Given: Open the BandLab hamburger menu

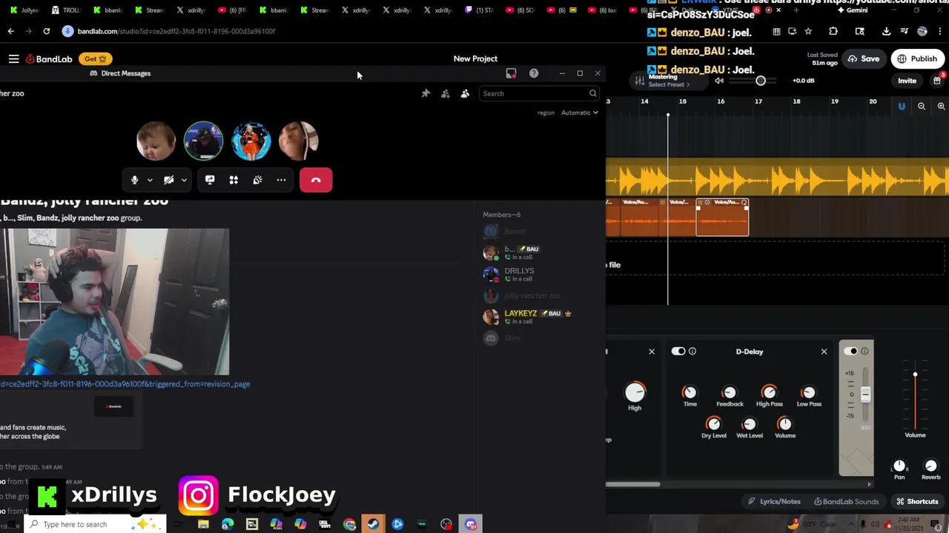Looking at the screenshot, I should (13, 58).
